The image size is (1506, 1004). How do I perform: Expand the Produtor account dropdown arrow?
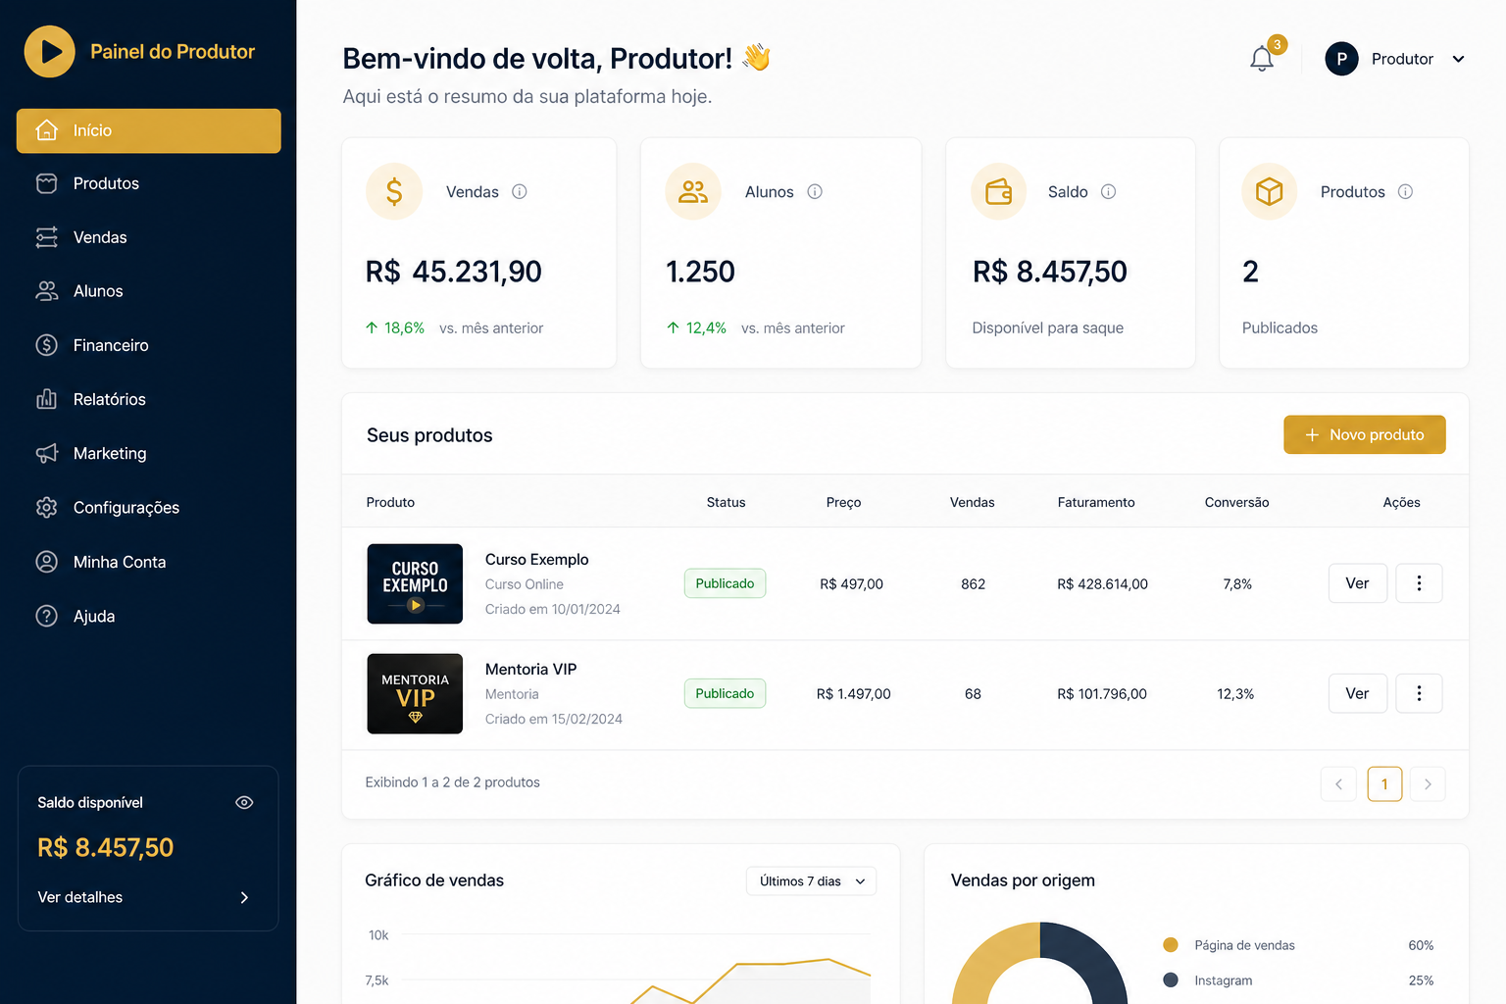(x=1458, y=59)
